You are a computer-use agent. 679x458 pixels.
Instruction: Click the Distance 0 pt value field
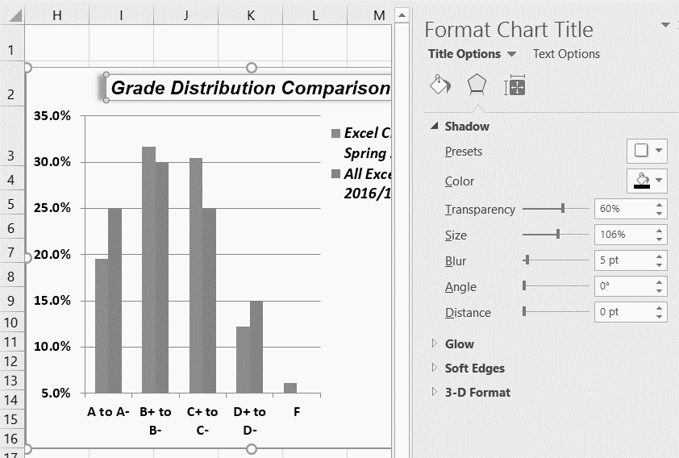[624, 312]
